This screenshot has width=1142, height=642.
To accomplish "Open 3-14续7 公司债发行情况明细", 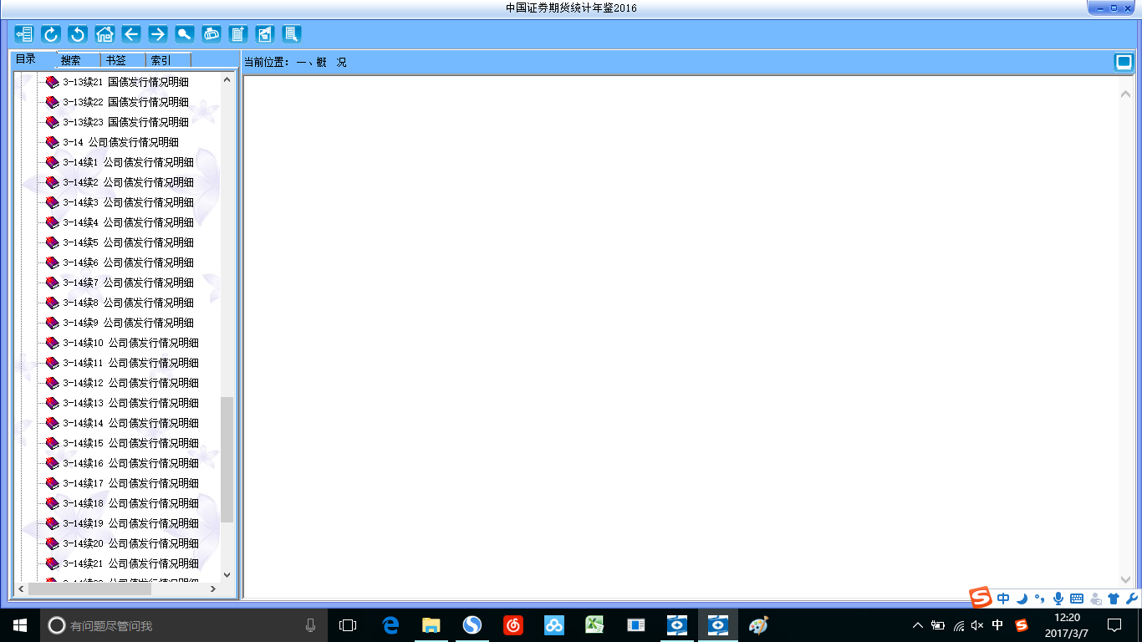I will coord(128,283).
